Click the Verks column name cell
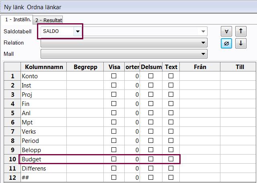257x183 pixels. [44, 132]
